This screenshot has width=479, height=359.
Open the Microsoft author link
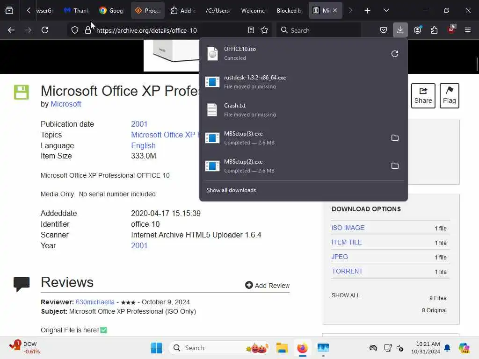pos(65,104)
